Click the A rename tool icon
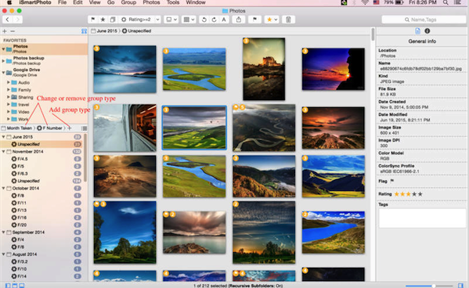Viewport: 469px width, 288px height. point(224,20)
